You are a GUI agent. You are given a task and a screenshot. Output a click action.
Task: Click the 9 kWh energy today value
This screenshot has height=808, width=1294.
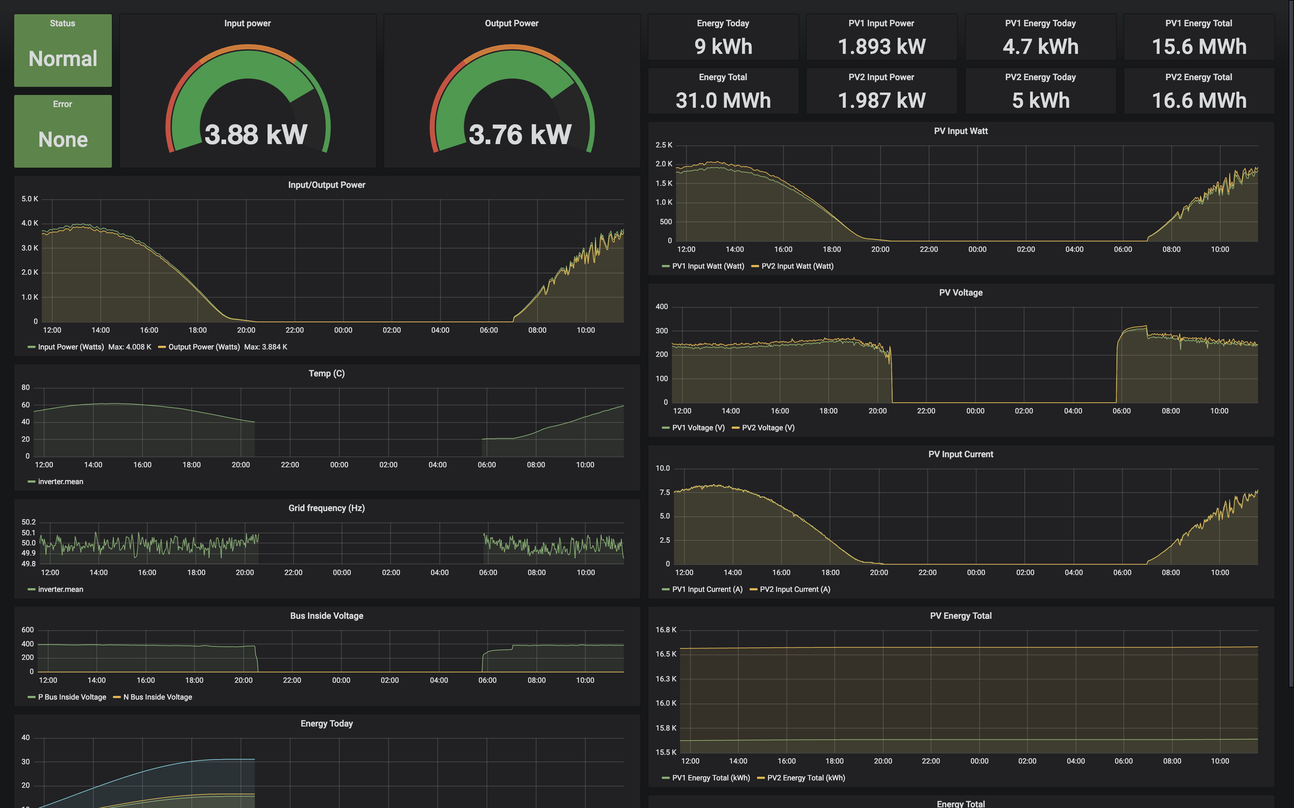point(723,47)
